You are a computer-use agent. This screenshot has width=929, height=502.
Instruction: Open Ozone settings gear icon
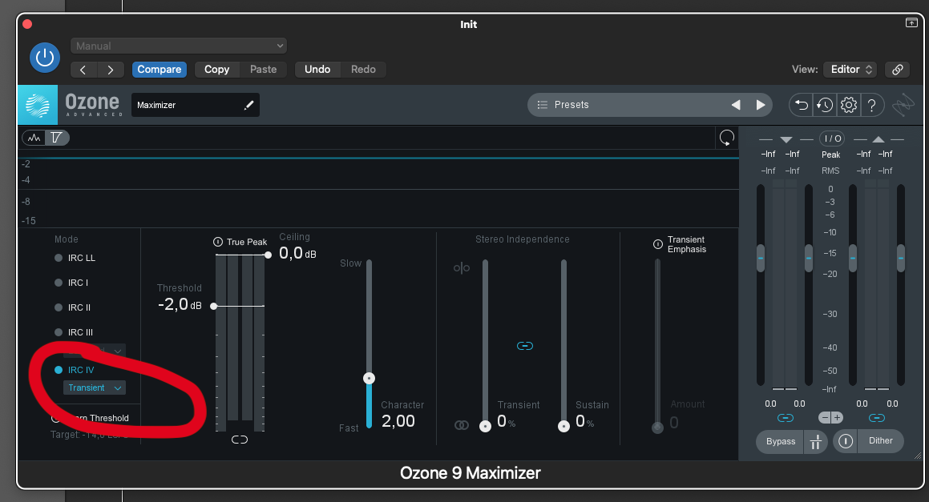tap(848, 105)
